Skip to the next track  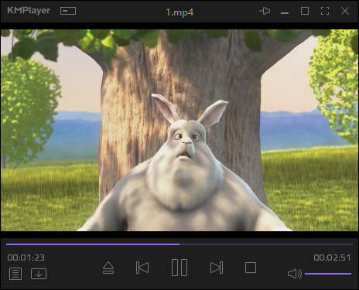217,268
